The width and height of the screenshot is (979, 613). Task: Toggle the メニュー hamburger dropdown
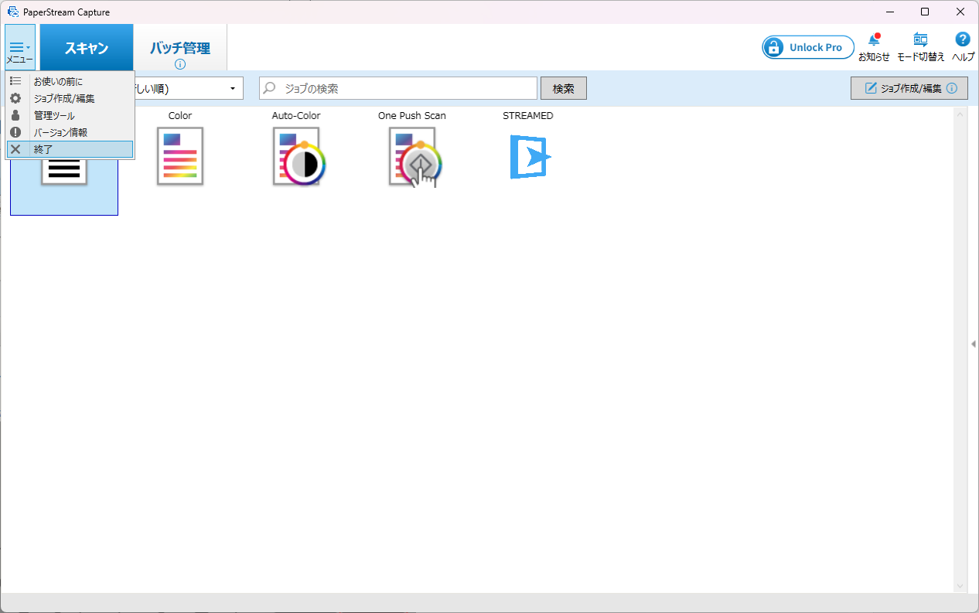[x=19, y=48]
